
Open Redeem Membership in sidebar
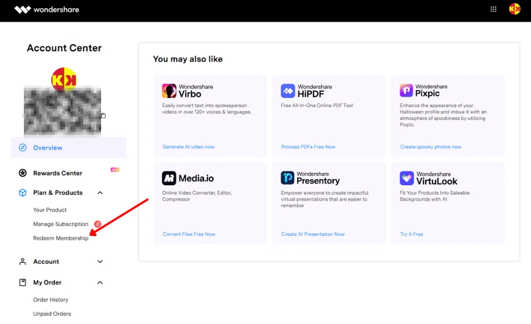[x=61, y=238]
